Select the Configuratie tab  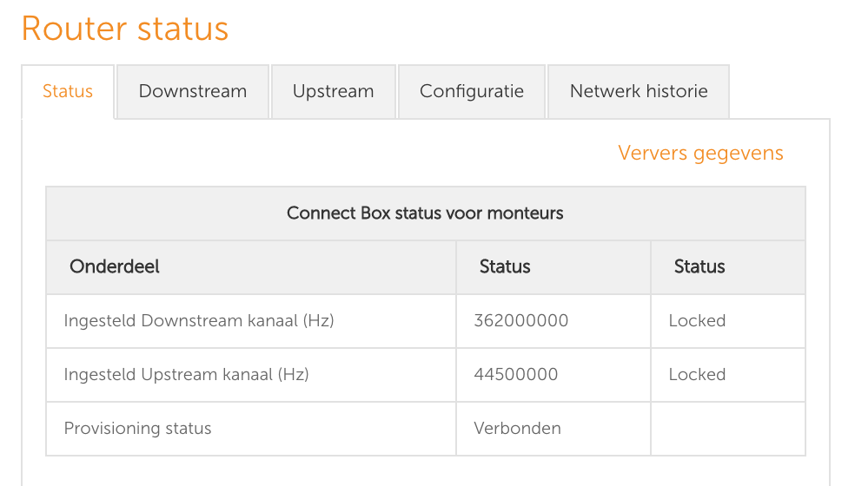tap(472, 91)
